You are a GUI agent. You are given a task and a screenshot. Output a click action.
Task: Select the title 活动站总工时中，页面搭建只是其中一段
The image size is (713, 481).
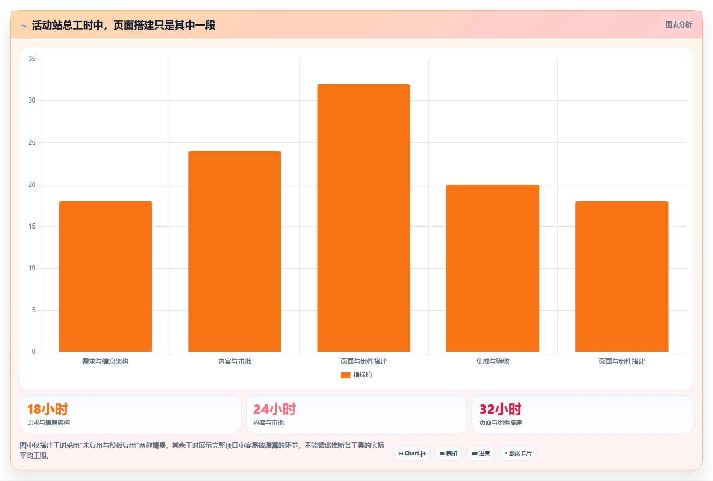coord(123,25)
